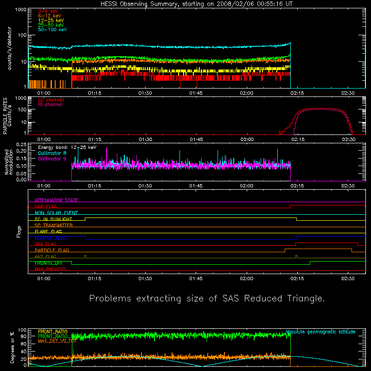Click the FLARE_FLAG label
The width and height of the screenshot is (371, 371).
[x=48, y=231]
